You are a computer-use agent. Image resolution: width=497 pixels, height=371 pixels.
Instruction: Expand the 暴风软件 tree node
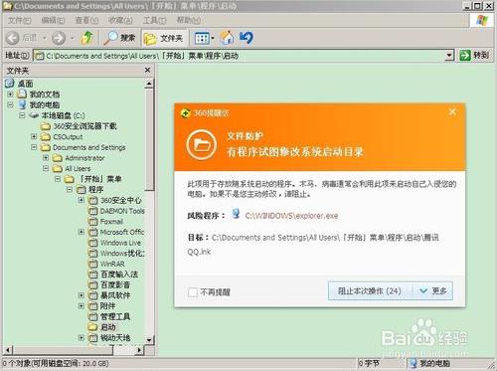(x=82, y=295)
